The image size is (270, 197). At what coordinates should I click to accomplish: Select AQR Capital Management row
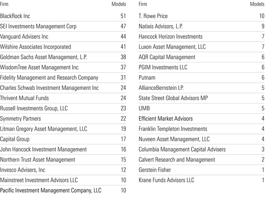202,57
